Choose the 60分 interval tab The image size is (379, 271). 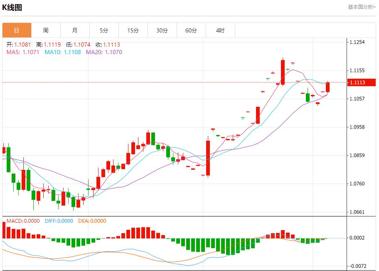click(x=191, y=30)
